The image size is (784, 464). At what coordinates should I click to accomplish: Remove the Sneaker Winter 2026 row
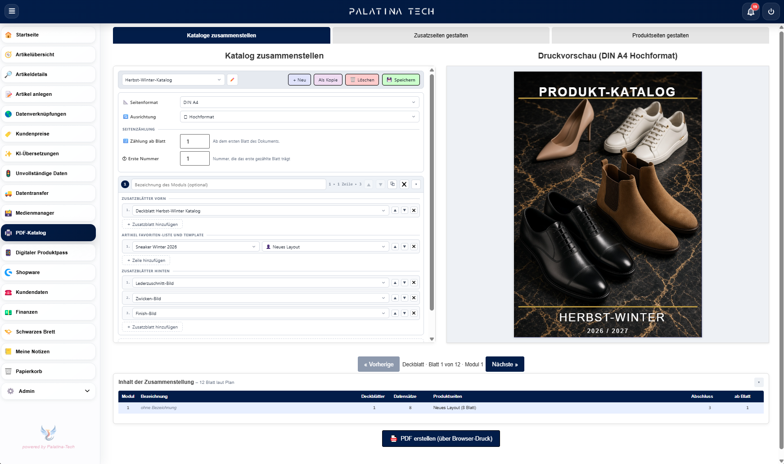414,247
